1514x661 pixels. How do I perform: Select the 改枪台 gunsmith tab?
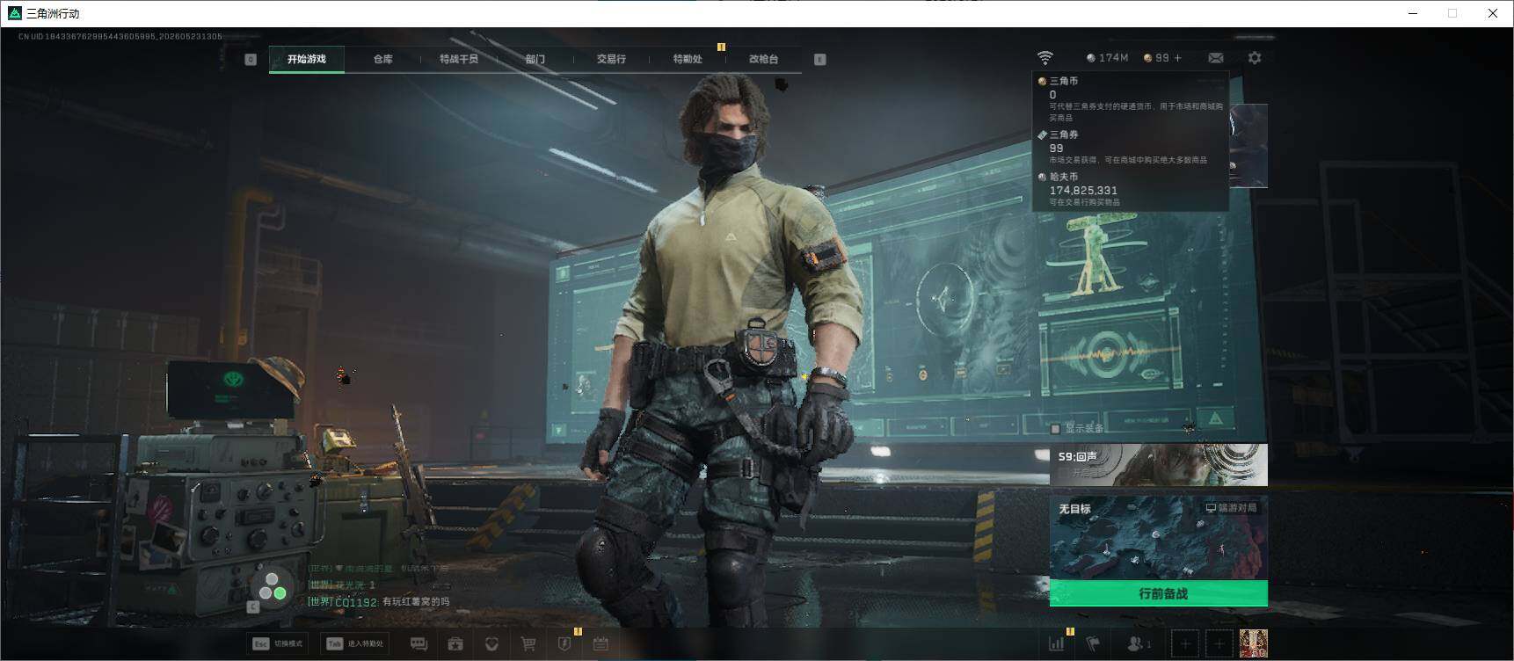click(x=763, y=59)
